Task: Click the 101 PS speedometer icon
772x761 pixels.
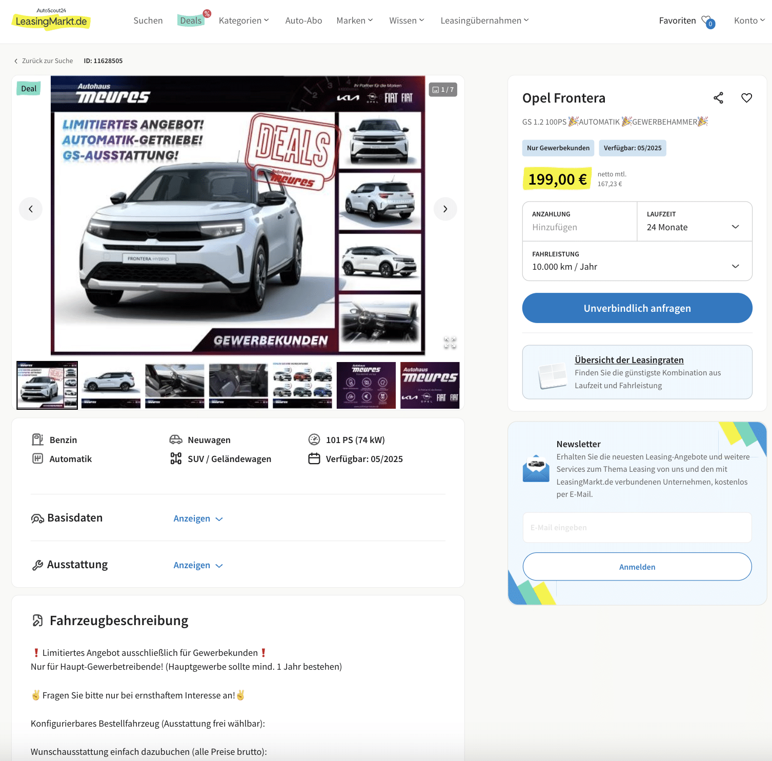Action: (314, 439)
